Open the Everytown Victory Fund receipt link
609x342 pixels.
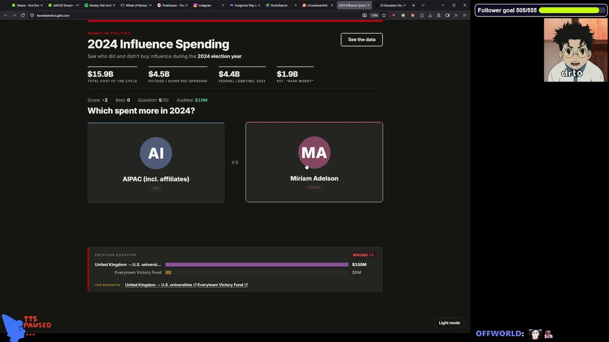pos(223,285)
